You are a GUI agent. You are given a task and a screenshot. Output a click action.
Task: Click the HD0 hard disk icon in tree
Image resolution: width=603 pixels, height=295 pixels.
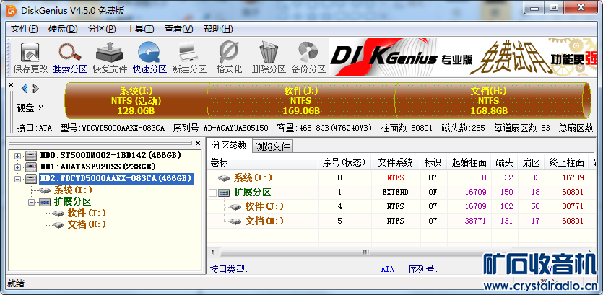[x=31, y=156]
